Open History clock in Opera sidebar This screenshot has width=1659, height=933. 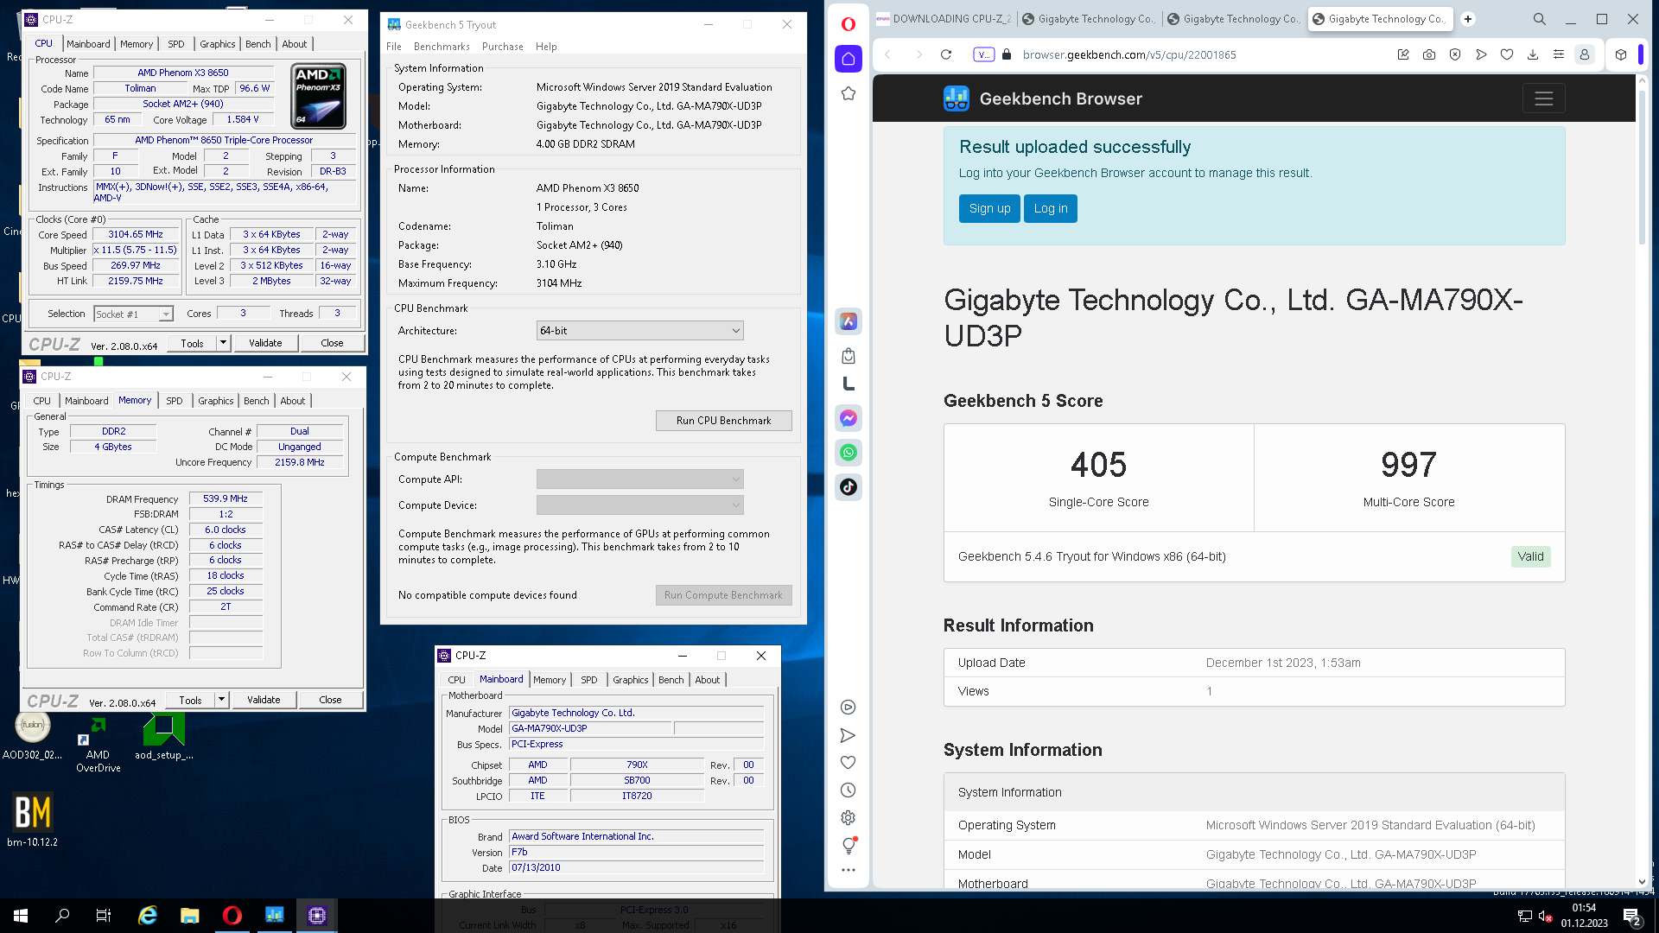(848, 790)
